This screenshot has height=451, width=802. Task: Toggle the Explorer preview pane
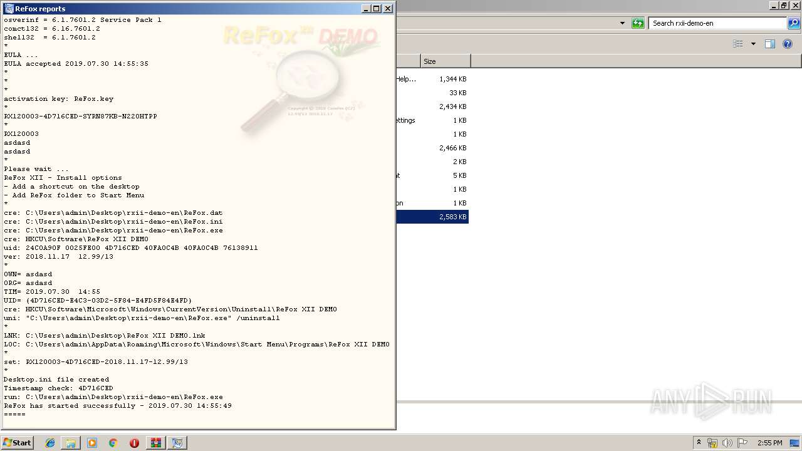[x=770, y=44]
